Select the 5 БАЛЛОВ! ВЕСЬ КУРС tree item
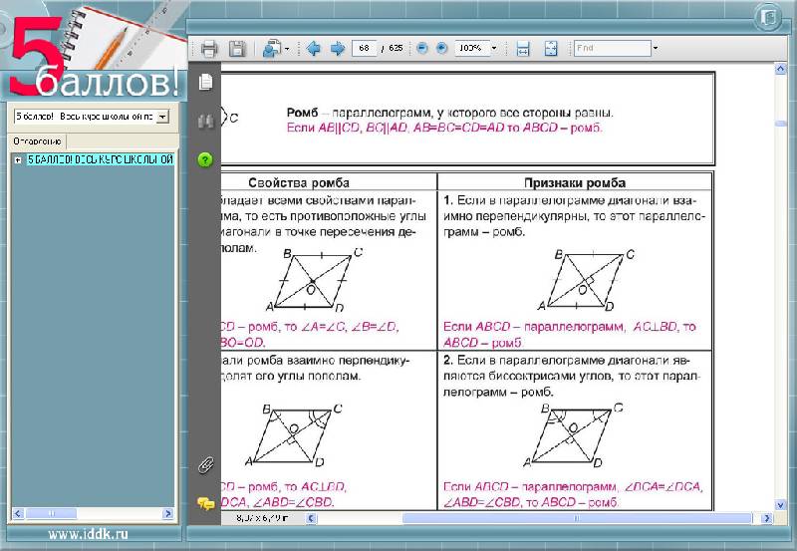The image size is (797, 551). (101, 159)
